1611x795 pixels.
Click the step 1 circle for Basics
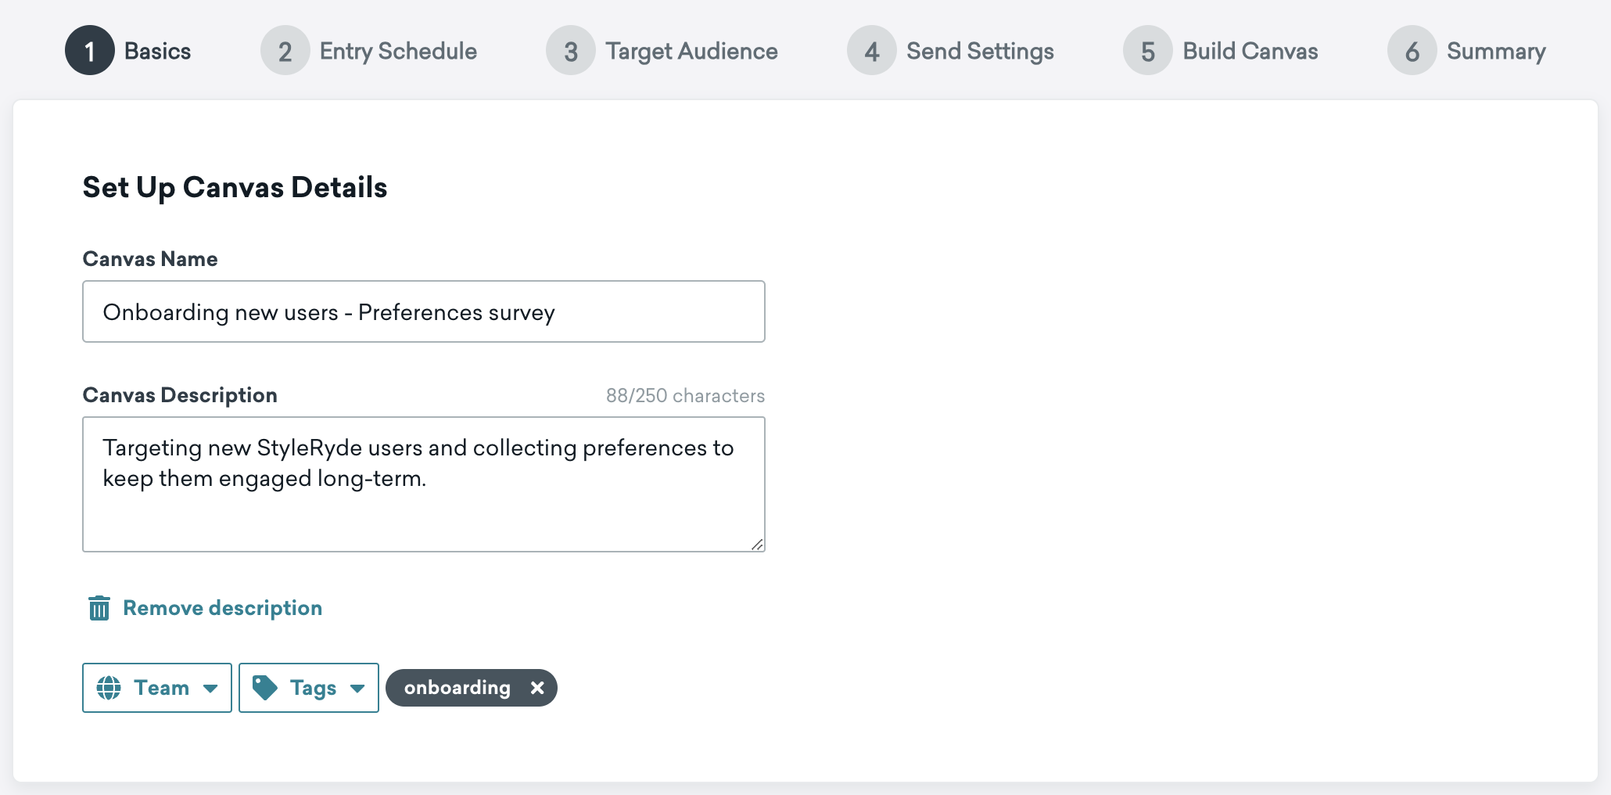click(90, 51)
